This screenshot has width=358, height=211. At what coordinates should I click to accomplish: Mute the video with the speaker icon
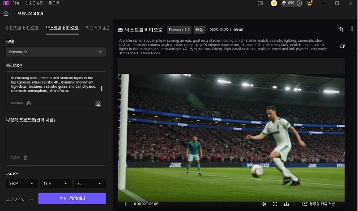(x=264, y=204)
